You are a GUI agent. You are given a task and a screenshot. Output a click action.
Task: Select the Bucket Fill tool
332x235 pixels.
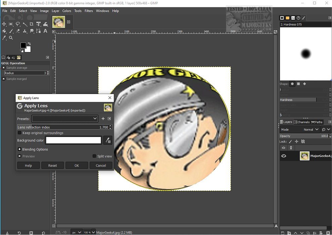(x=4, y=31)
